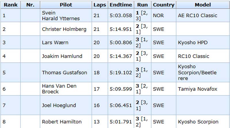Click Robert Hamilton pilot name
This screenshot has width=230, height=128.
62,122
